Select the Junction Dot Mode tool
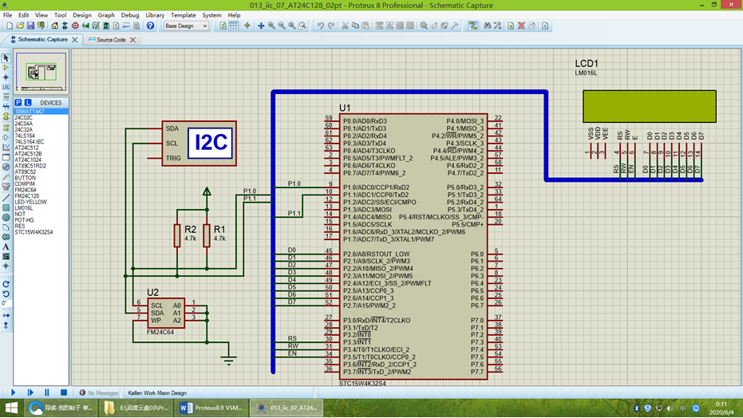This screenshot has width=743, height=418. click(x=6, y=77)
